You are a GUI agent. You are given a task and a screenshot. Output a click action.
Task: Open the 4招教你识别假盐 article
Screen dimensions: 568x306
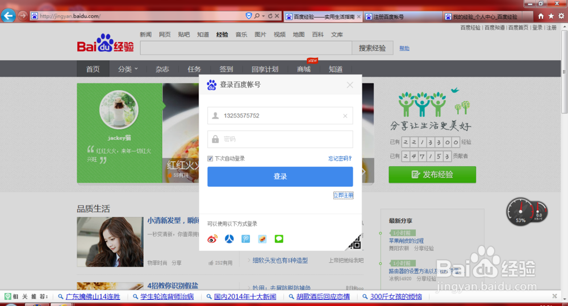pos(173,286)
